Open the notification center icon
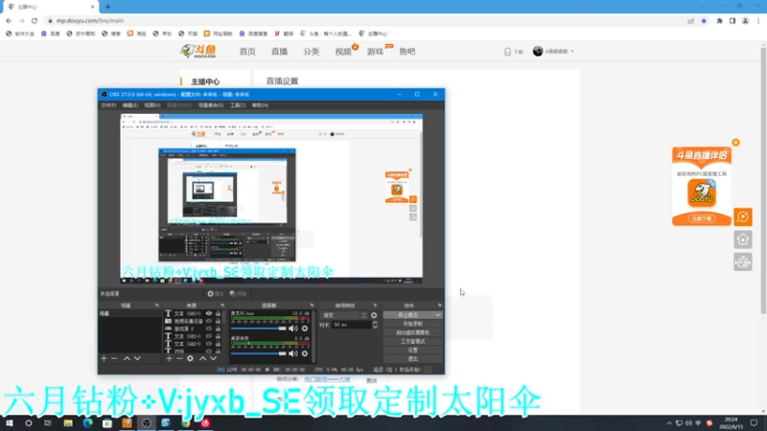Viewport: 767px width, 431px height. pyautogui.click(x=754, y=422)
